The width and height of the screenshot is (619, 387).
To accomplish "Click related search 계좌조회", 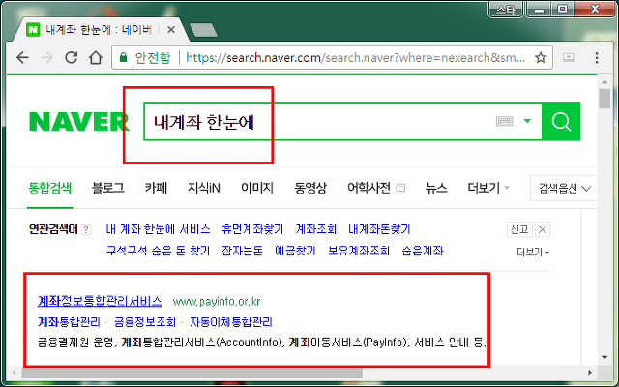I will coord(316,229).
